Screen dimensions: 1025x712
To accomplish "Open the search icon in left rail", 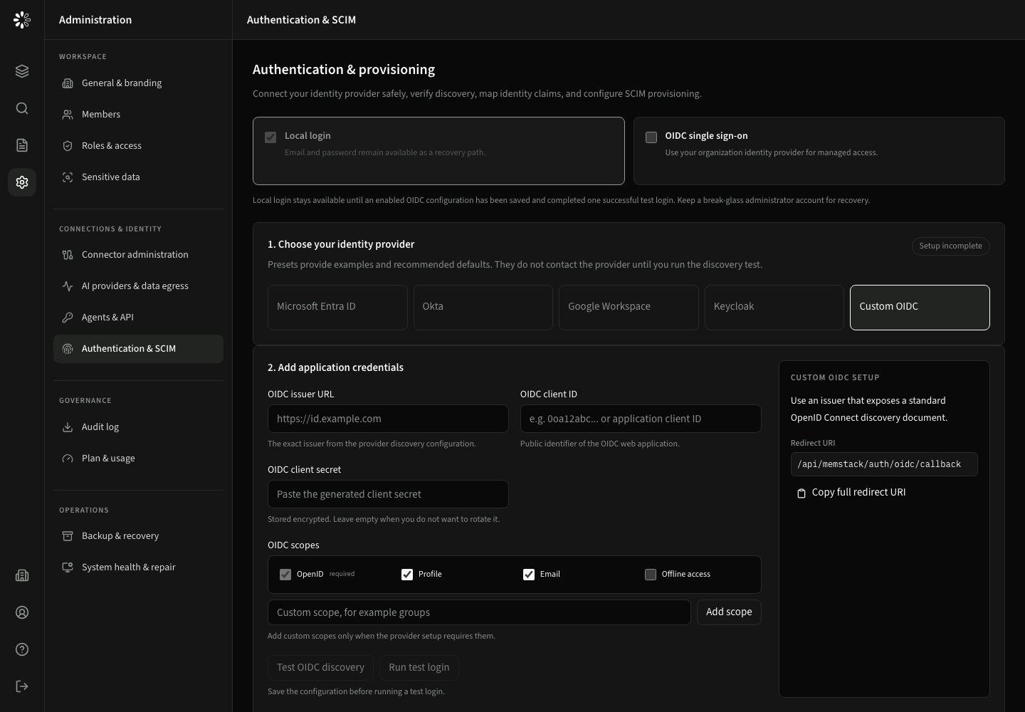I will (22, 108).
